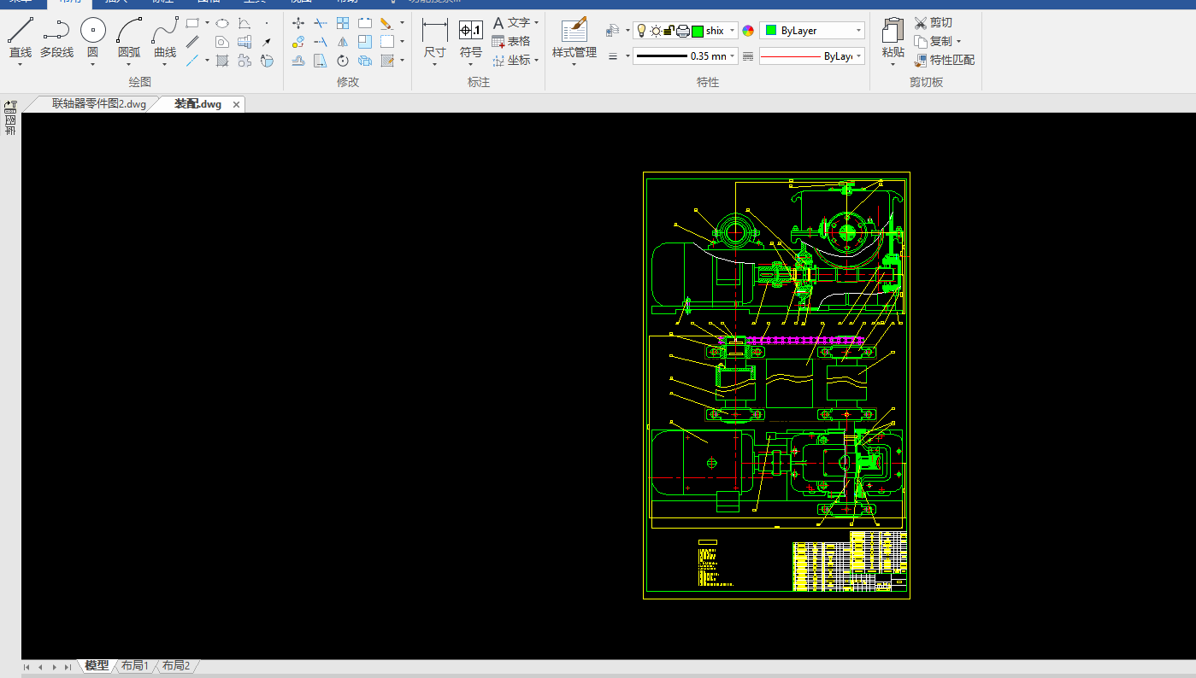
Task: Pick the 多段线 polyline tool
Action: click(x=56, y=32)
